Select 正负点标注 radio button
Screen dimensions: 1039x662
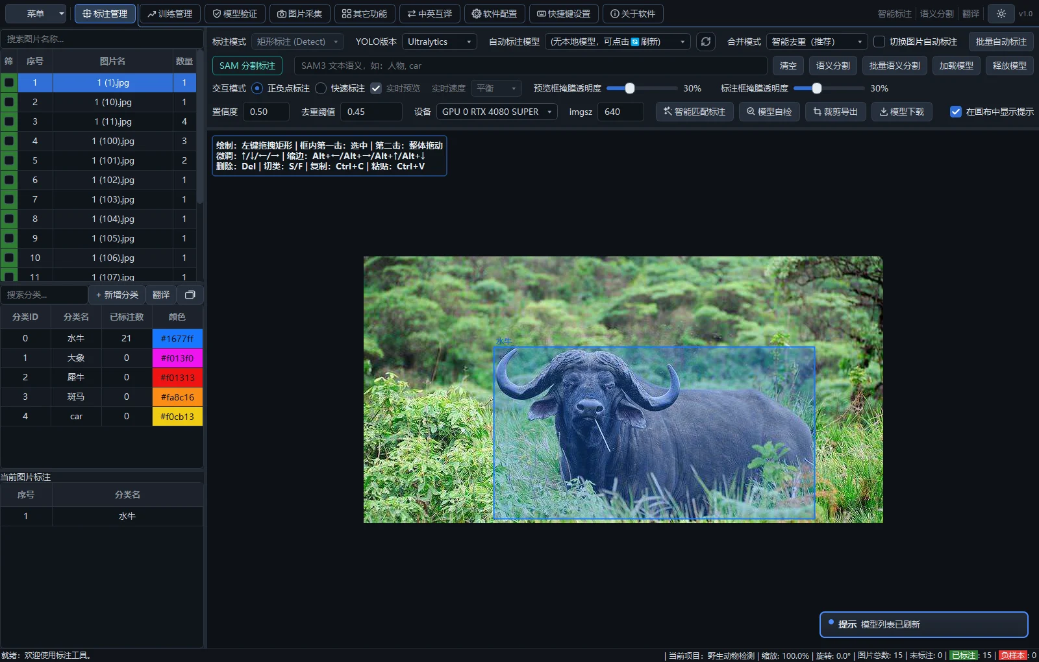[257, 88]
